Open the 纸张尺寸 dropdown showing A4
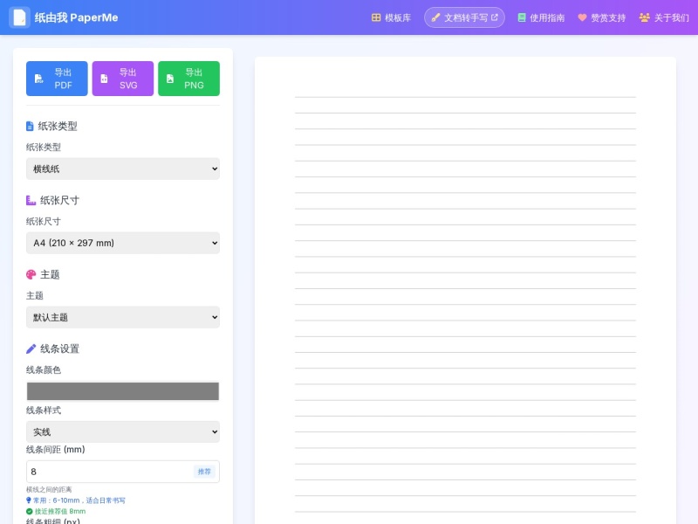Screen dimensions: 698x524 click(123, 243)
